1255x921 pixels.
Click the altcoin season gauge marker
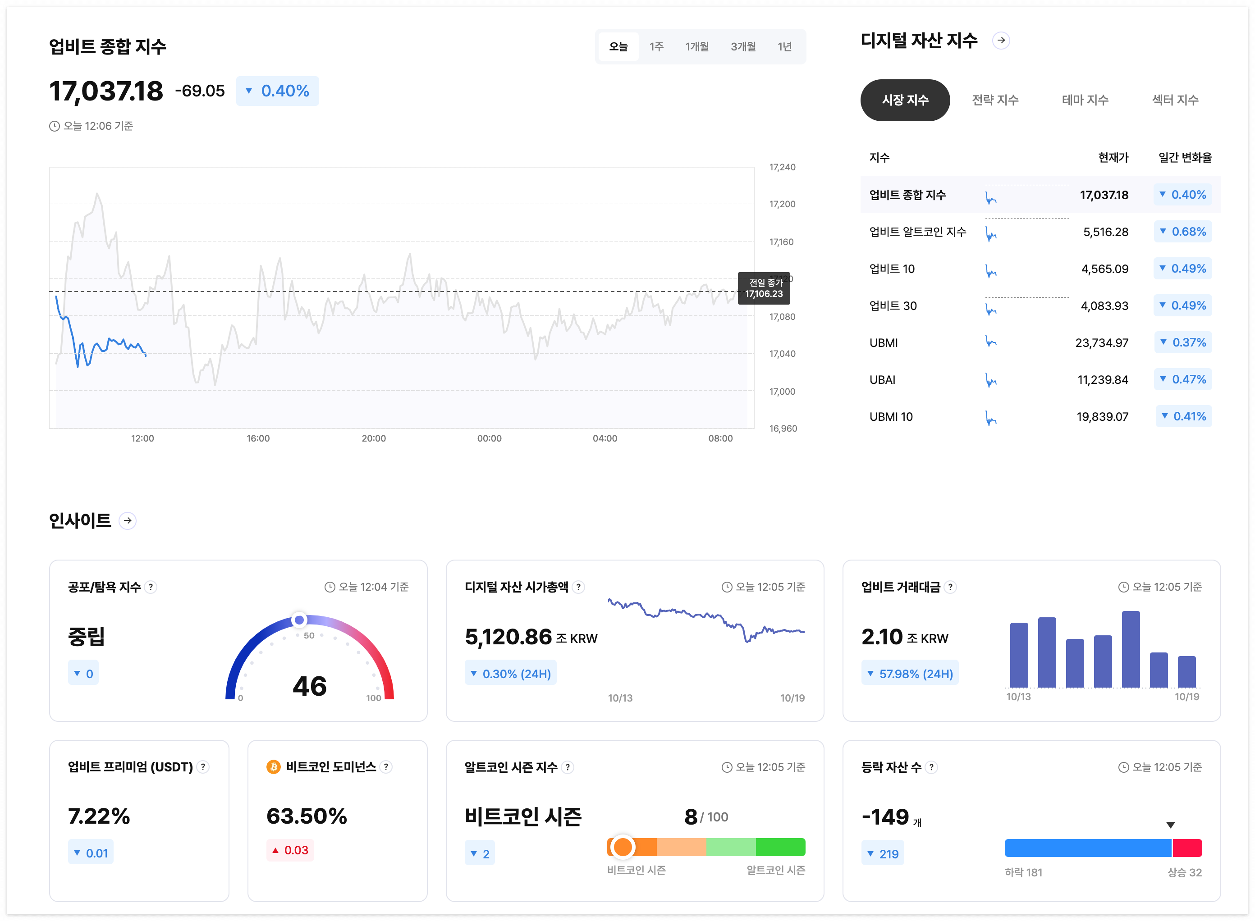pos(623,847)
